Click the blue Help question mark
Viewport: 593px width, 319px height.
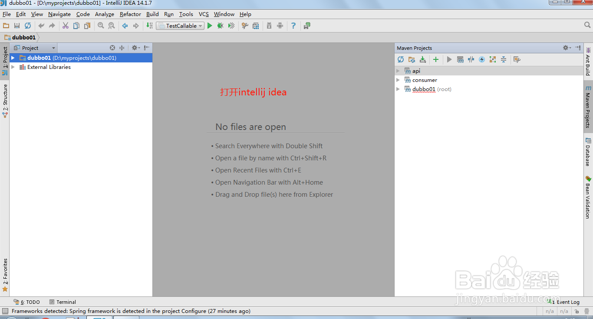tap(293, 26)
